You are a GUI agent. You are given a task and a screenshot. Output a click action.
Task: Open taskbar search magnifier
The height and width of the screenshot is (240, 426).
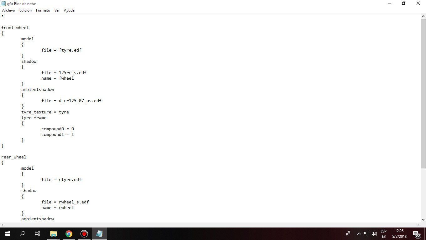pos(23,234)
